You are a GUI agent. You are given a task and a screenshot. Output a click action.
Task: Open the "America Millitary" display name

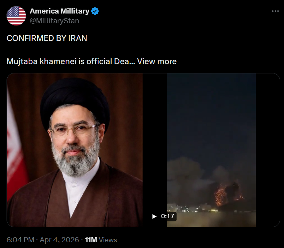pyautogui.click(x=60, y=12)
